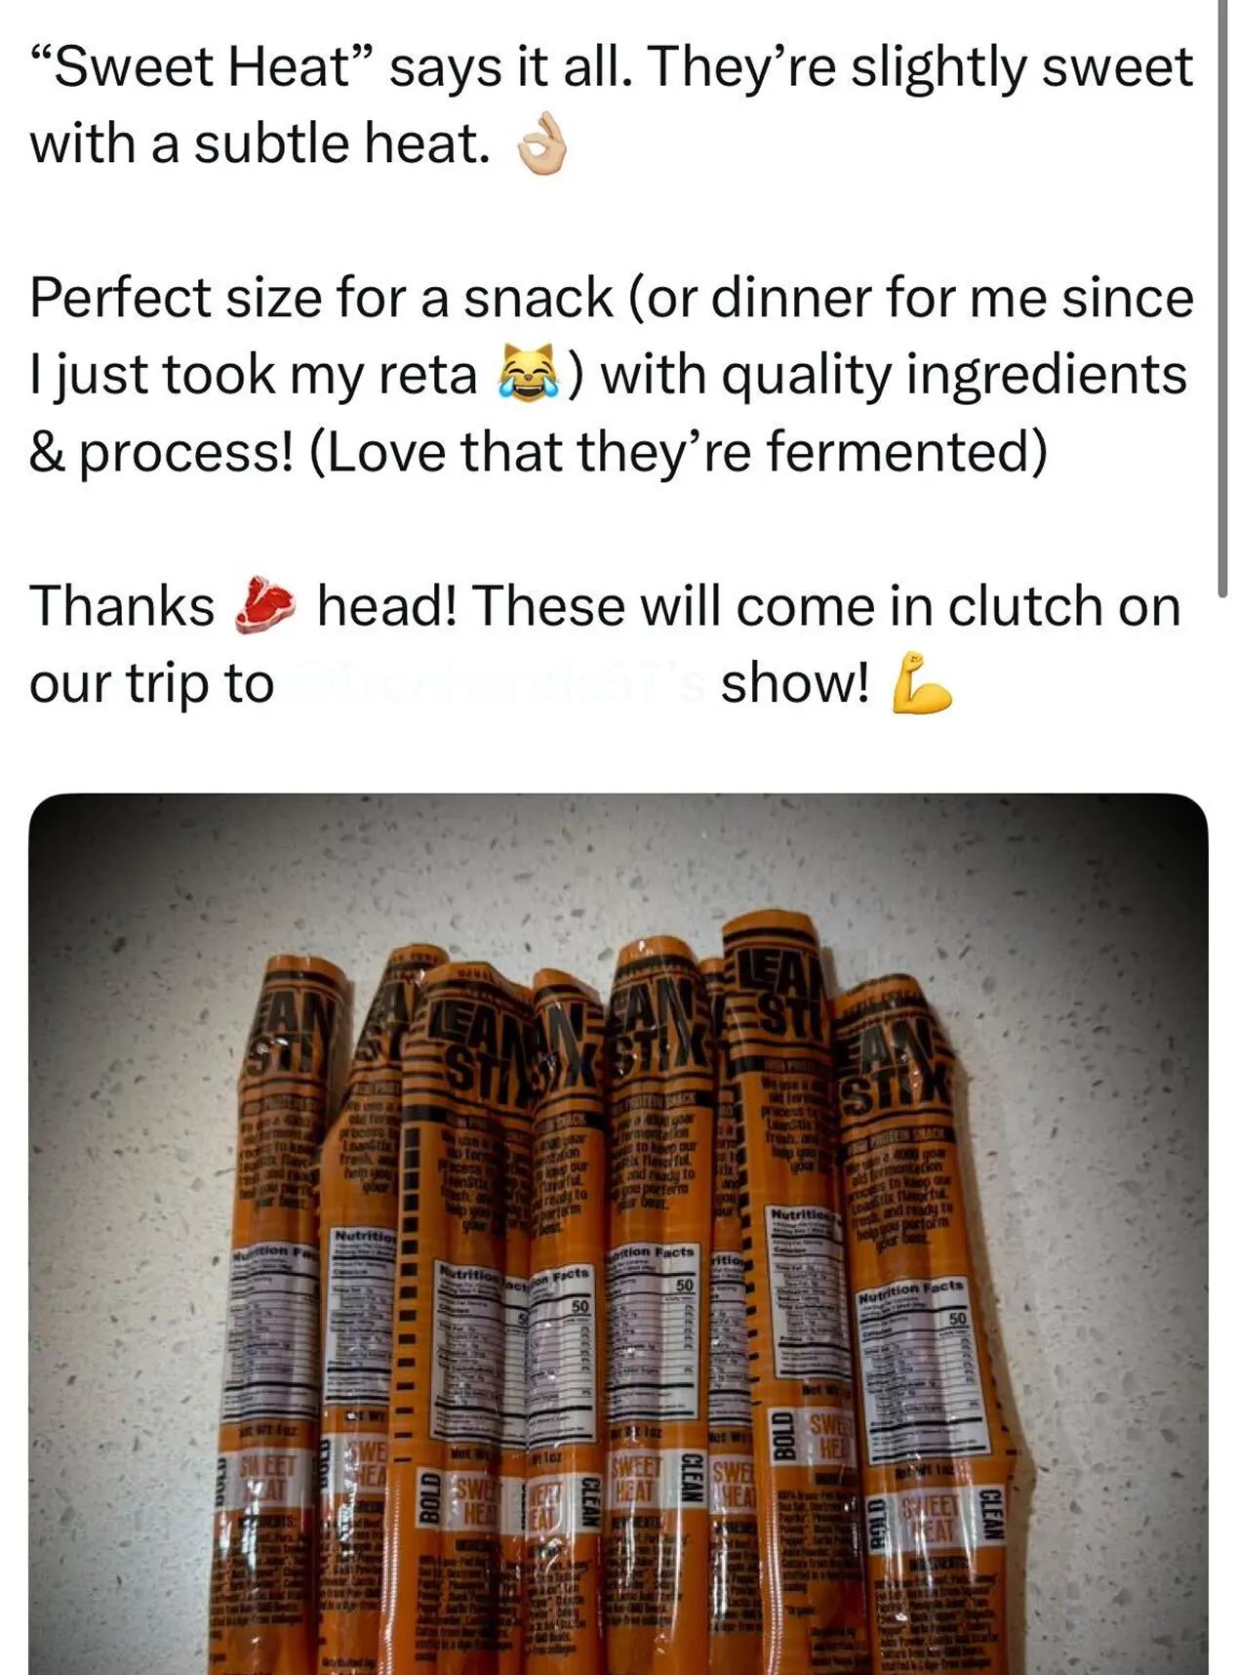Viewport: 1237px width, 1675px height.
Task: Click the words "subtle heat."
Action: [341, 144]
